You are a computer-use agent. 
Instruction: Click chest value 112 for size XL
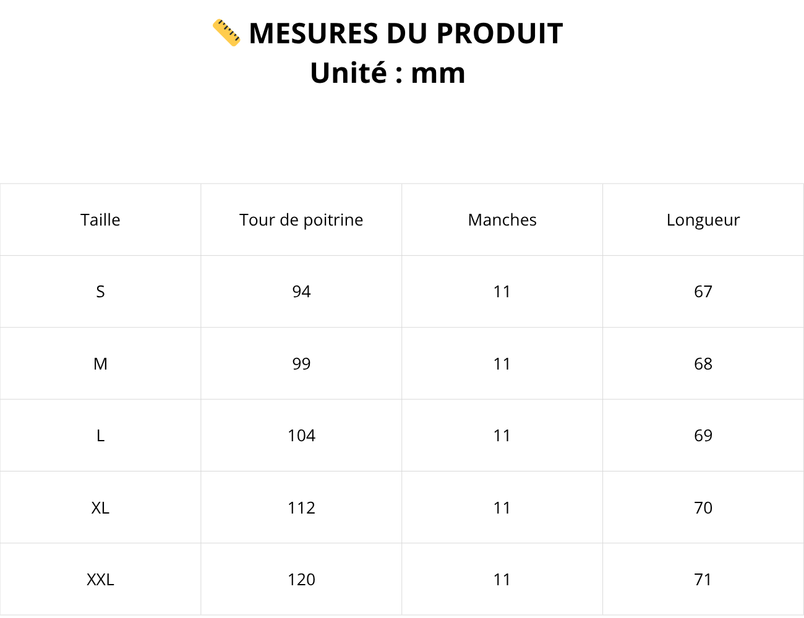click(301, 508)
